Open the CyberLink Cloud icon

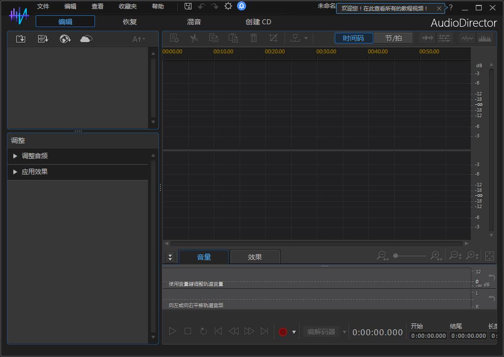pos(86,39)
